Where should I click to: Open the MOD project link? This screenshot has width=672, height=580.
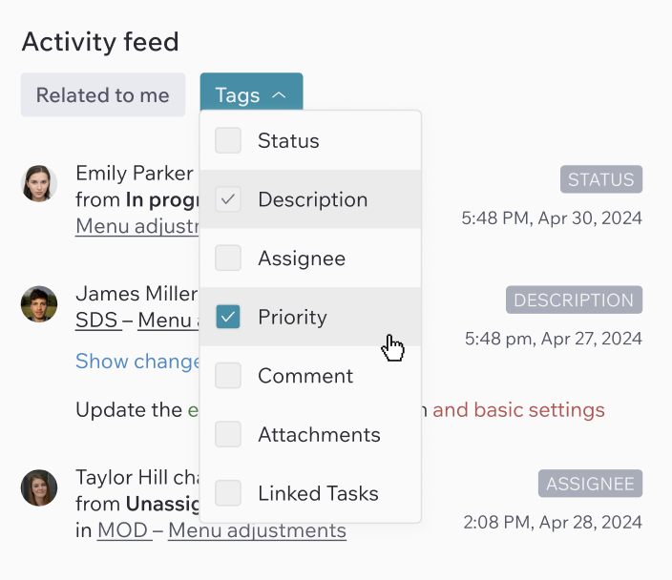123,530
